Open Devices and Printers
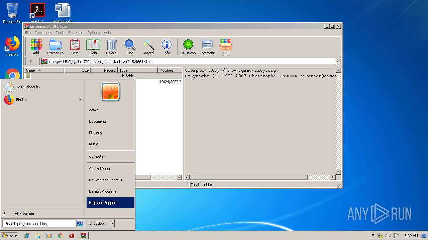428x240 pixels. pos(110,180)
